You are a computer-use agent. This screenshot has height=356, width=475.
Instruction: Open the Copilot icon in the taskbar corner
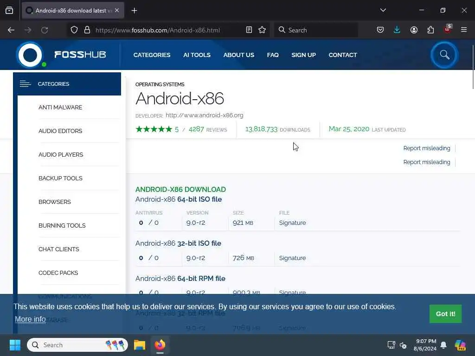tap(461, 345)
